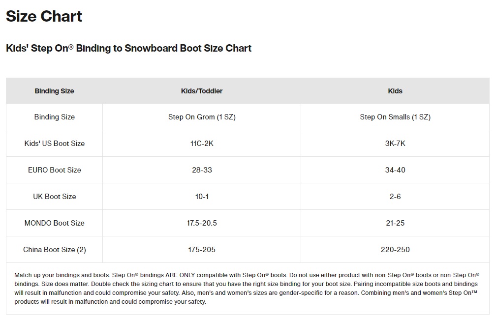Select the Binding Size column header
The image size is (496, 318).
54,91
